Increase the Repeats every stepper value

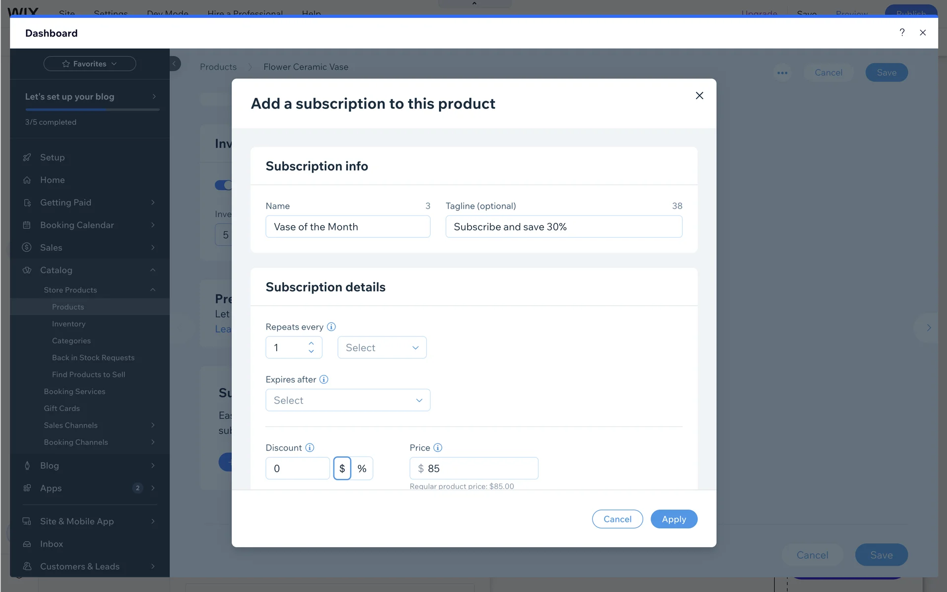(311, 343)
